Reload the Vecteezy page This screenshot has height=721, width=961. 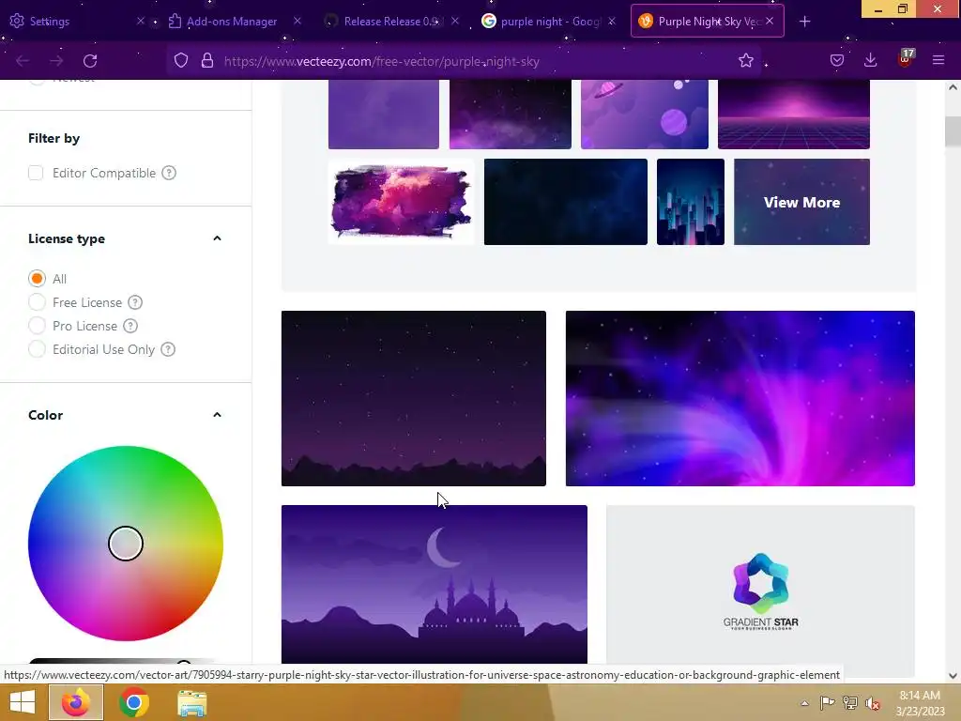click(90, 61)
